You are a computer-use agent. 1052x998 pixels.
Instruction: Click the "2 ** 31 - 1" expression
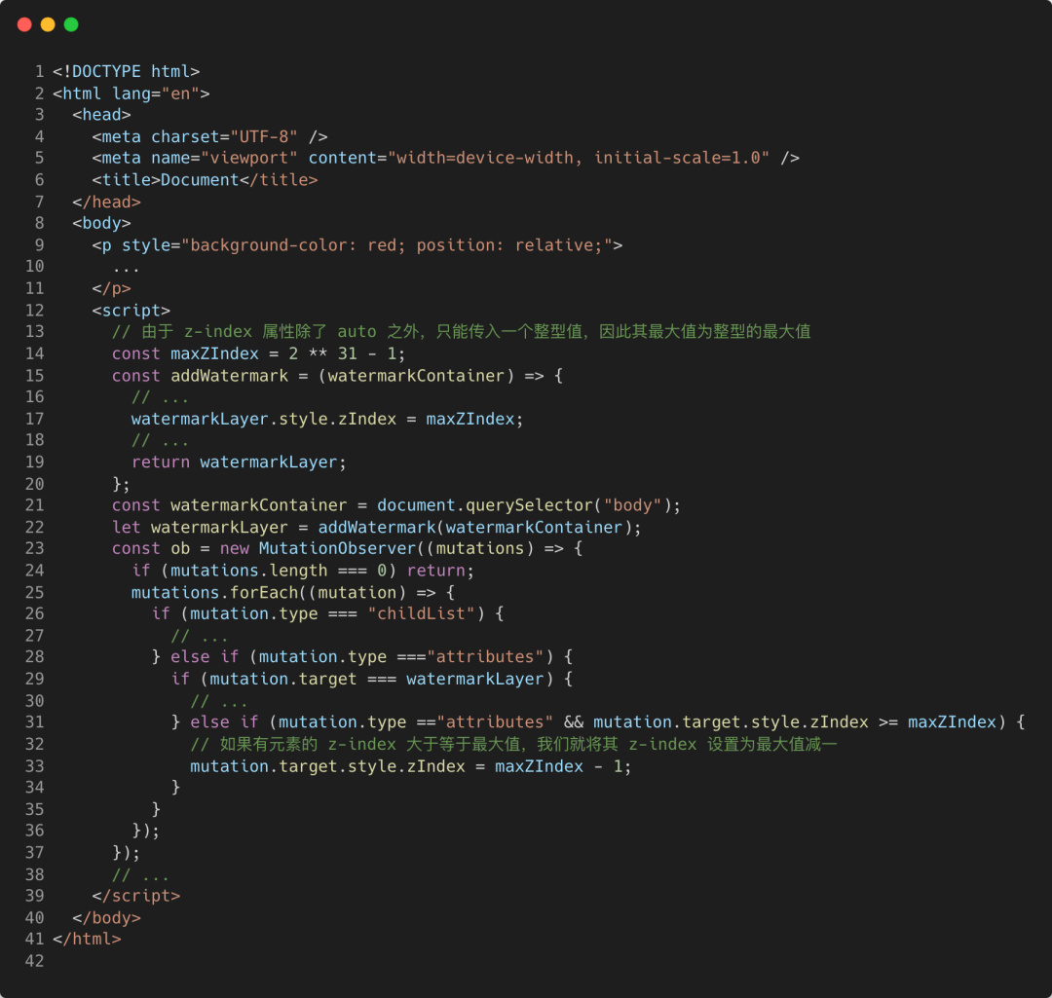coord(342,354)
